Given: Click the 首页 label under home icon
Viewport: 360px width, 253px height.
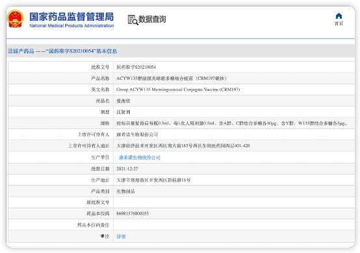Looking at the screenshot, I should [339, 23].
